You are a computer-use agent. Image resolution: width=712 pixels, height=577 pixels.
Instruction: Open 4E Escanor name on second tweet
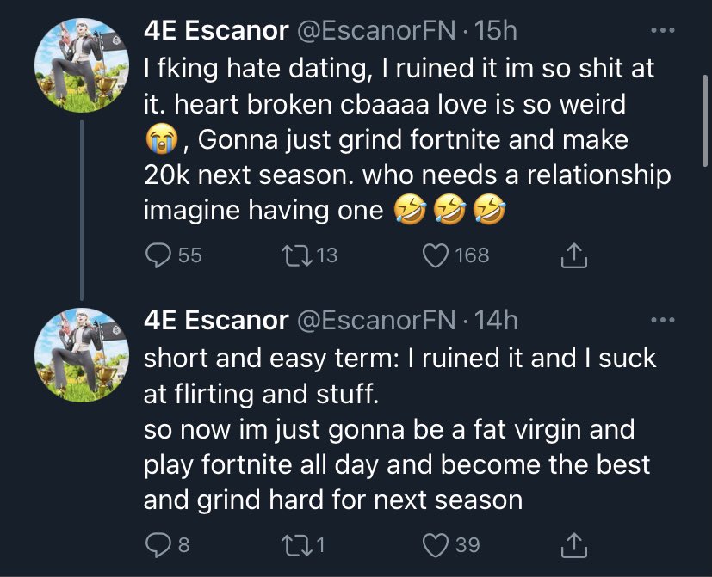215,321
